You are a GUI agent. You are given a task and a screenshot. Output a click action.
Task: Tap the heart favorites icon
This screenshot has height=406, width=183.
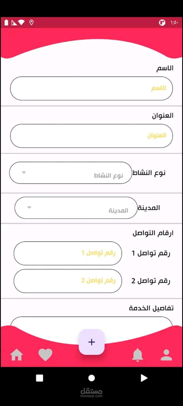(45, 354)
